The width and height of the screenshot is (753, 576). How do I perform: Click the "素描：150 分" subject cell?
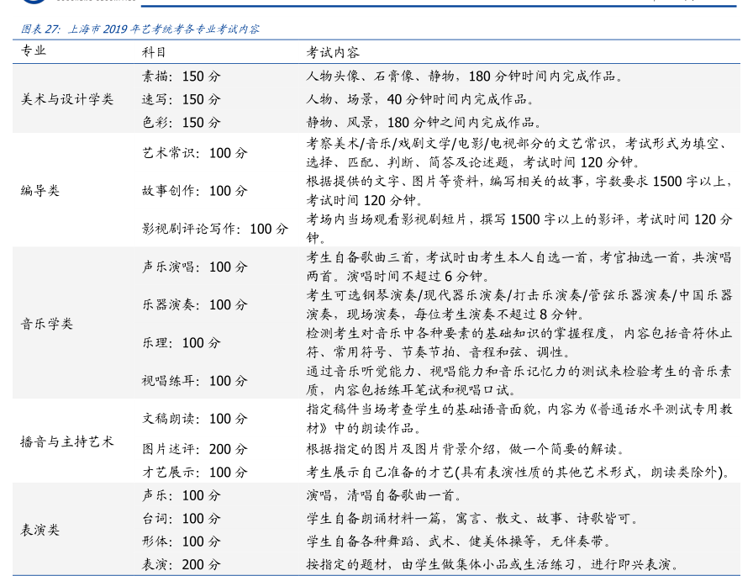tap(182, 77)
